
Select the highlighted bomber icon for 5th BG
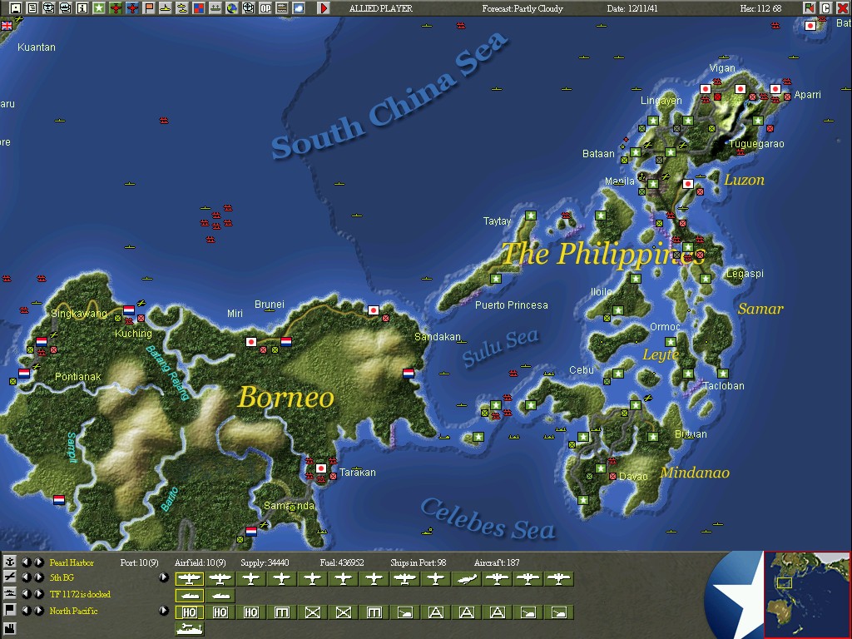[189, 579]
